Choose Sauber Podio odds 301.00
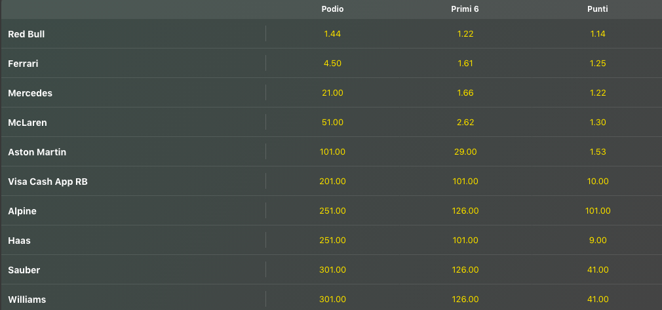This screenshot has height=310, width=662. [x=333, y=270]
